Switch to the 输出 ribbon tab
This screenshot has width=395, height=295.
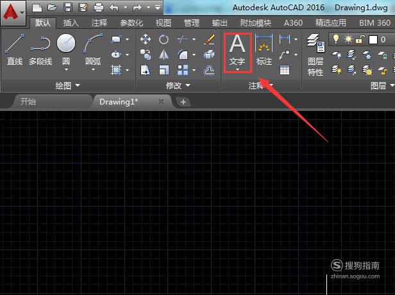pyautogui.click(x=220, y=23)
